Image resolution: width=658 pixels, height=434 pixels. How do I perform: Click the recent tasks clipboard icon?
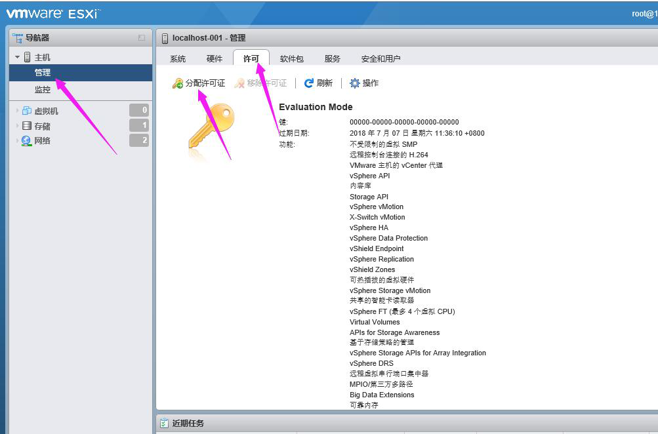[164, 423]
